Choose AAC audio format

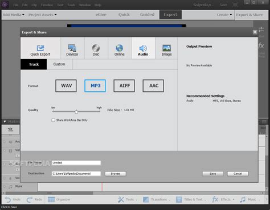(x=153, y=86)
